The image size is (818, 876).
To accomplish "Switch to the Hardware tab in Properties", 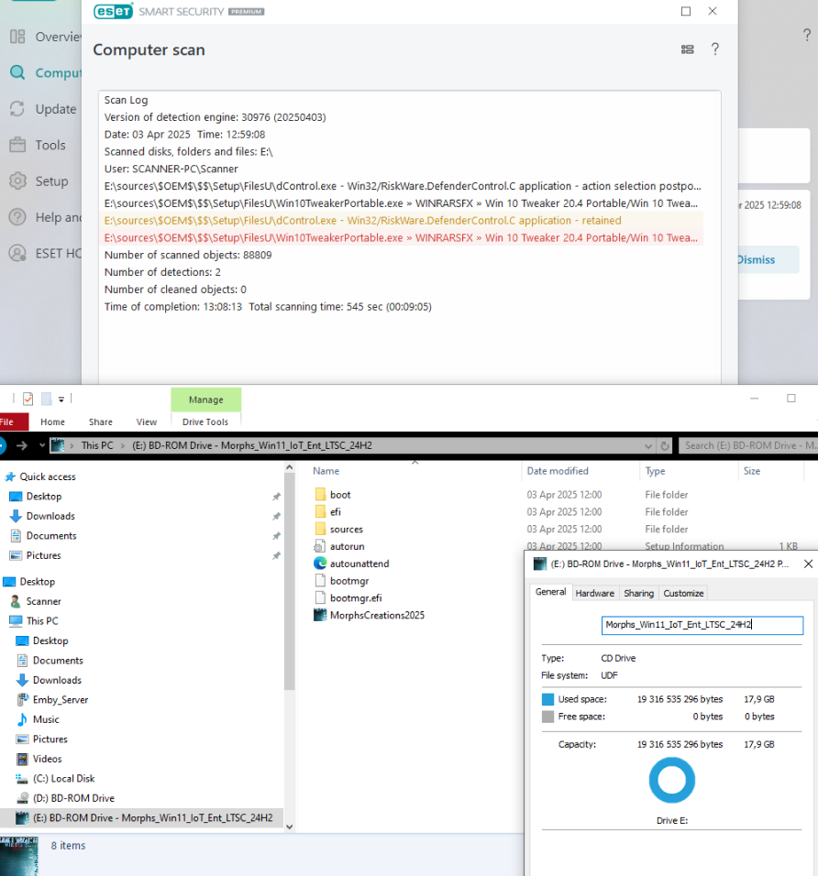I will click(595, 593).
